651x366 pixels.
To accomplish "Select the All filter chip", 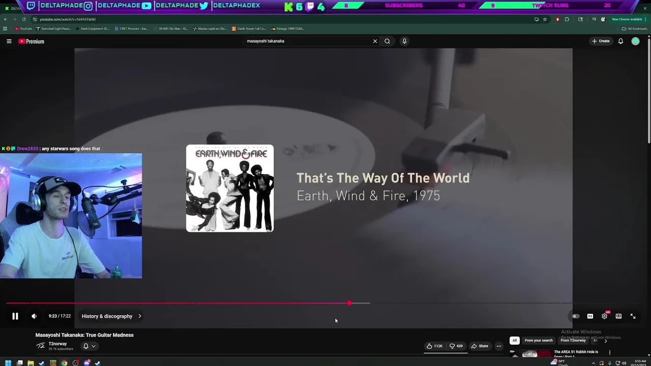I will point(514,341).
